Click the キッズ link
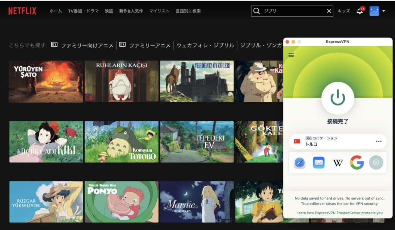395x230 pixels. tap(344, 11)
